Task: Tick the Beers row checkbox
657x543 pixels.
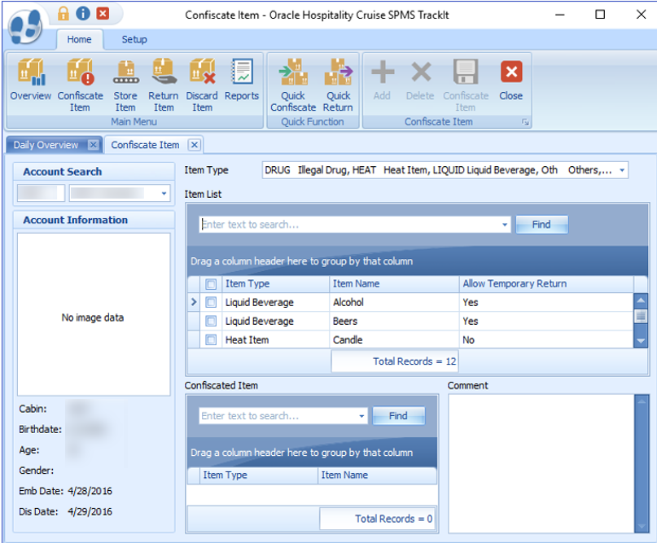Action: [211, 321]
